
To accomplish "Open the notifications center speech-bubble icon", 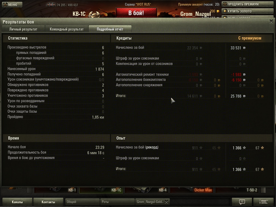I will pyautogui.click(x=242, y=202).
